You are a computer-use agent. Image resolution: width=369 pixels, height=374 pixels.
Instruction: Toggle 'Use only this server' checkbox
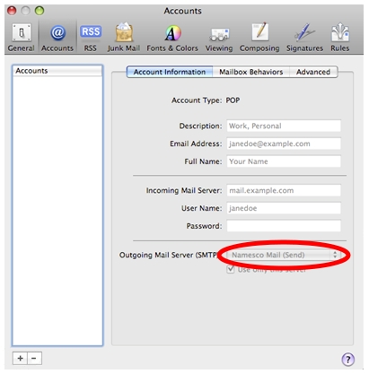coord(231,269)
